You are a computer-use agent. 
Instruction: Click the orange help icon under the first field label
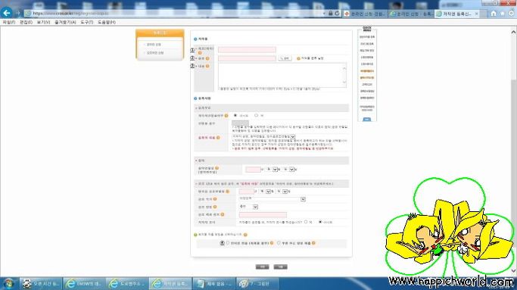click(x=200, y=53)
